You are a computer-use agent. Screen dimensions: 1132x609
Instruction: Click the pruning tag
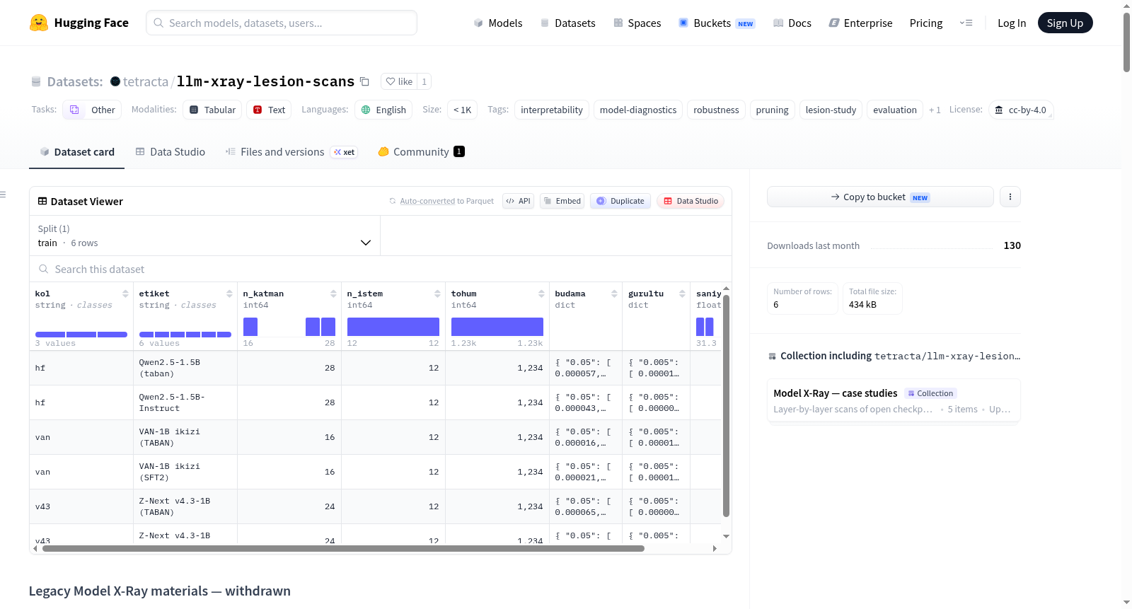click(x=772, y=110)
